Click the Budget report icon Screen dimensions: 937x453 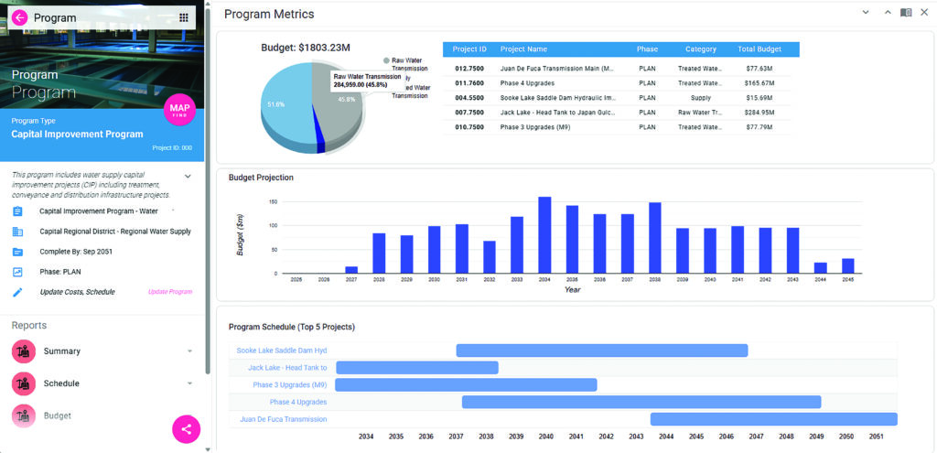click(24, 415)
